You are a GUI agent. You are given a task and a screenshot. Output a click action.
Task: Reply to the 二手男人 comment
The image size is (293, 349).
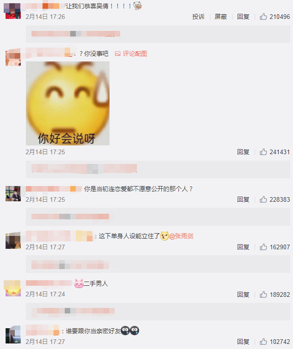point(243,295)
